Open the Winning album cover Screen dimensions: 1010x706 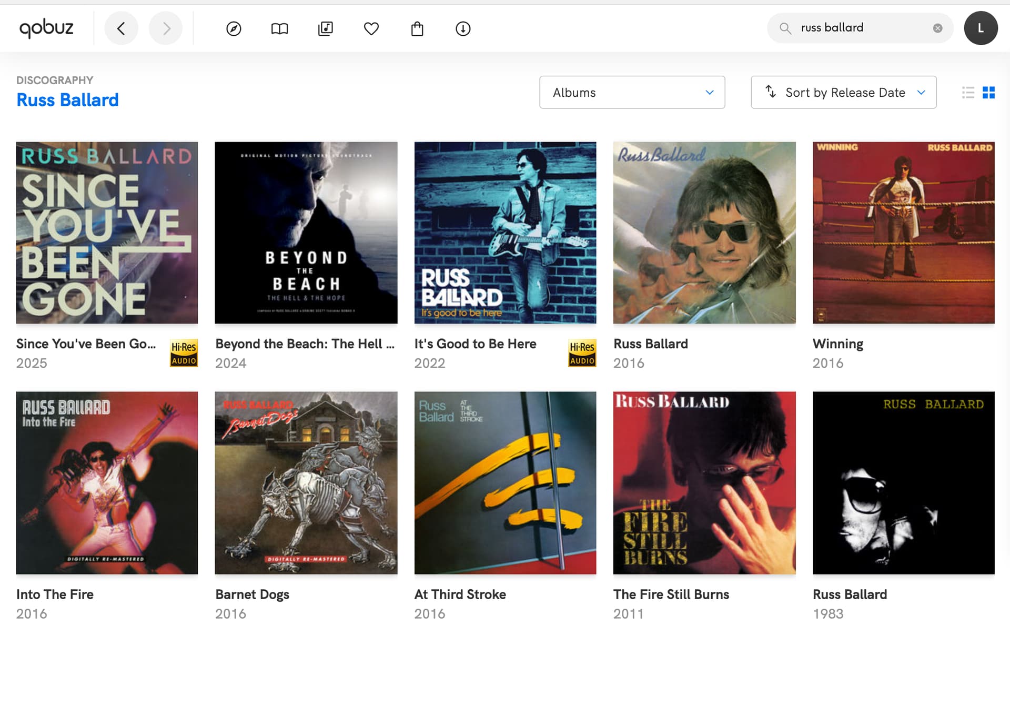[x=903, y=233]
